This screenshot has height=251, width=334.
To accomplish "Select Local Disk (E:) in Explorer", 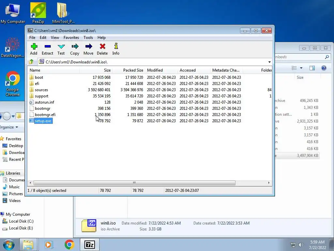I will (x=18, y=228).
